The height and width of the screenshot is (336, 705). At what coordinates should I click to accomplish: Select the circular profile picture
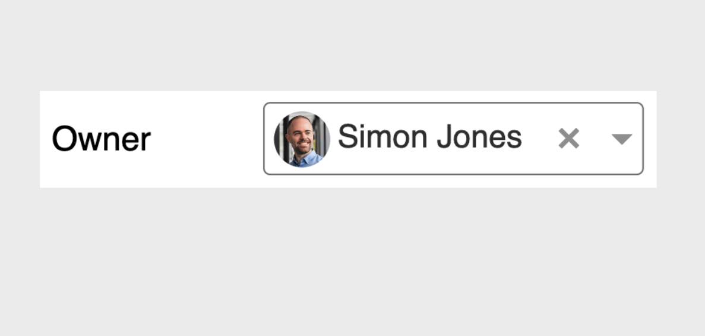pyautogui.click(x=302, y=139)
